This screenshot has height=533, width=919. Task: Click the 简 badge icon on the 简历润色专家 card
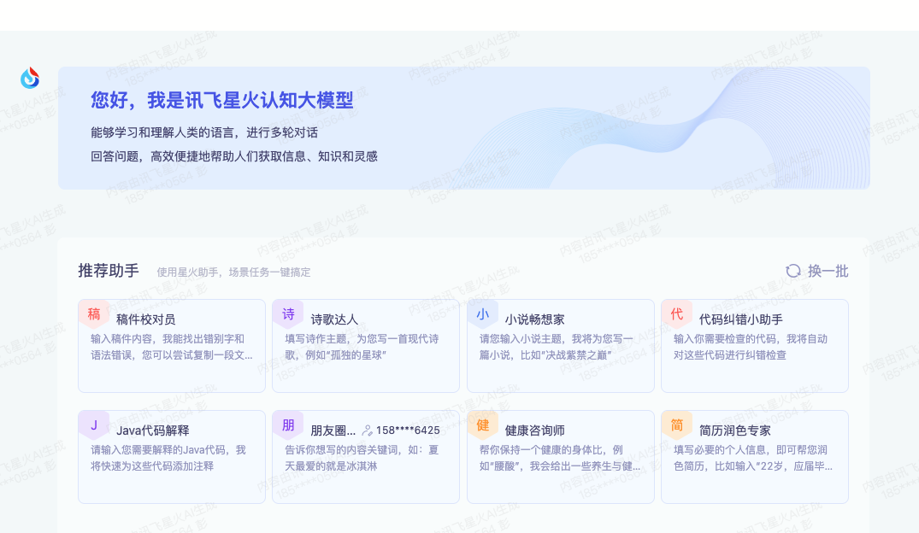coord(677,425)
